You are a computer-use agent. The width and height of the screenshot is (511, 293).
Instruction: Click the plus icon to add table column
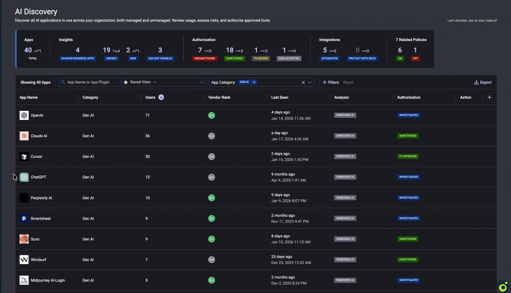[489, 97]
